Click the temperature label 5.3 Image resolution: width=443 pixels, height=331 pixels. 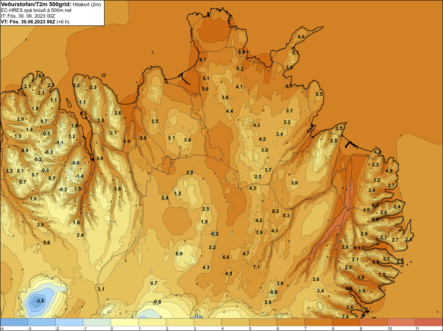286,216
